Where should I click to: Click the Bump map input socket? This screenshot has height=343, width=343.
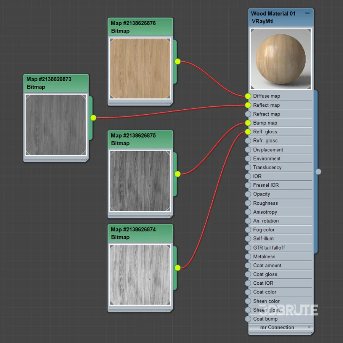[248, 123]
